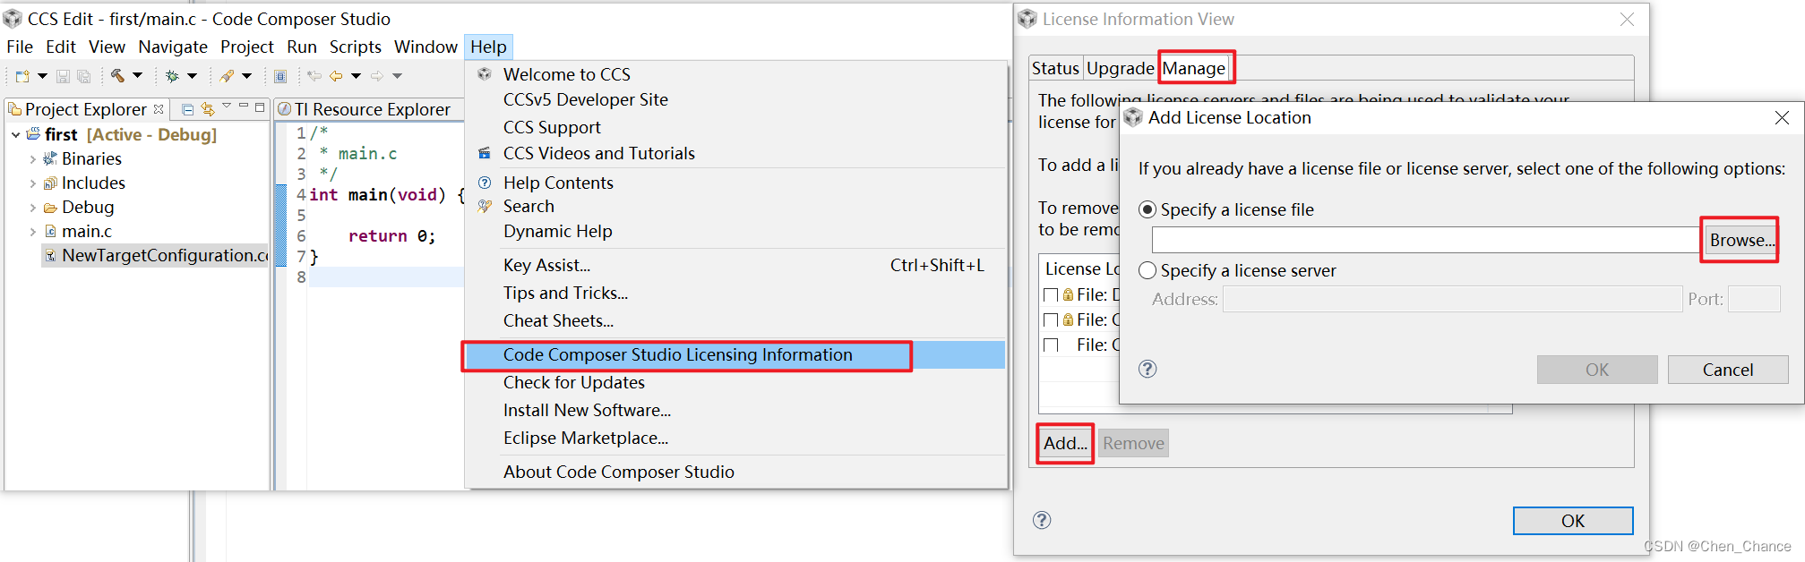Toggle Link with Editor in Project Explorer

click(208, 108)
